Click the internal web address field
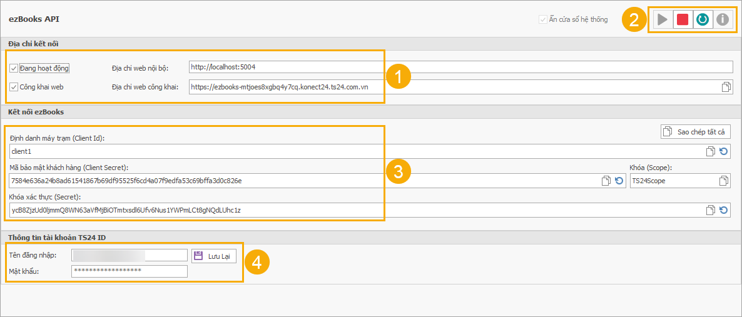Viewport: 742px width, 317px height. pyautogui.click(x=460, y=67)
